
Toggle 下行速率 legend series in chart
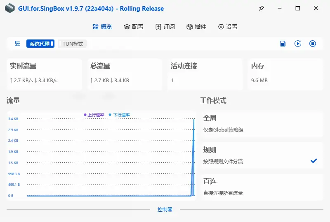pos(119,115)
